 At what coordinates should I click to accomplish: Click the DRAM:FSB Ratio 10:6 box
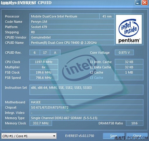[135, 123]
